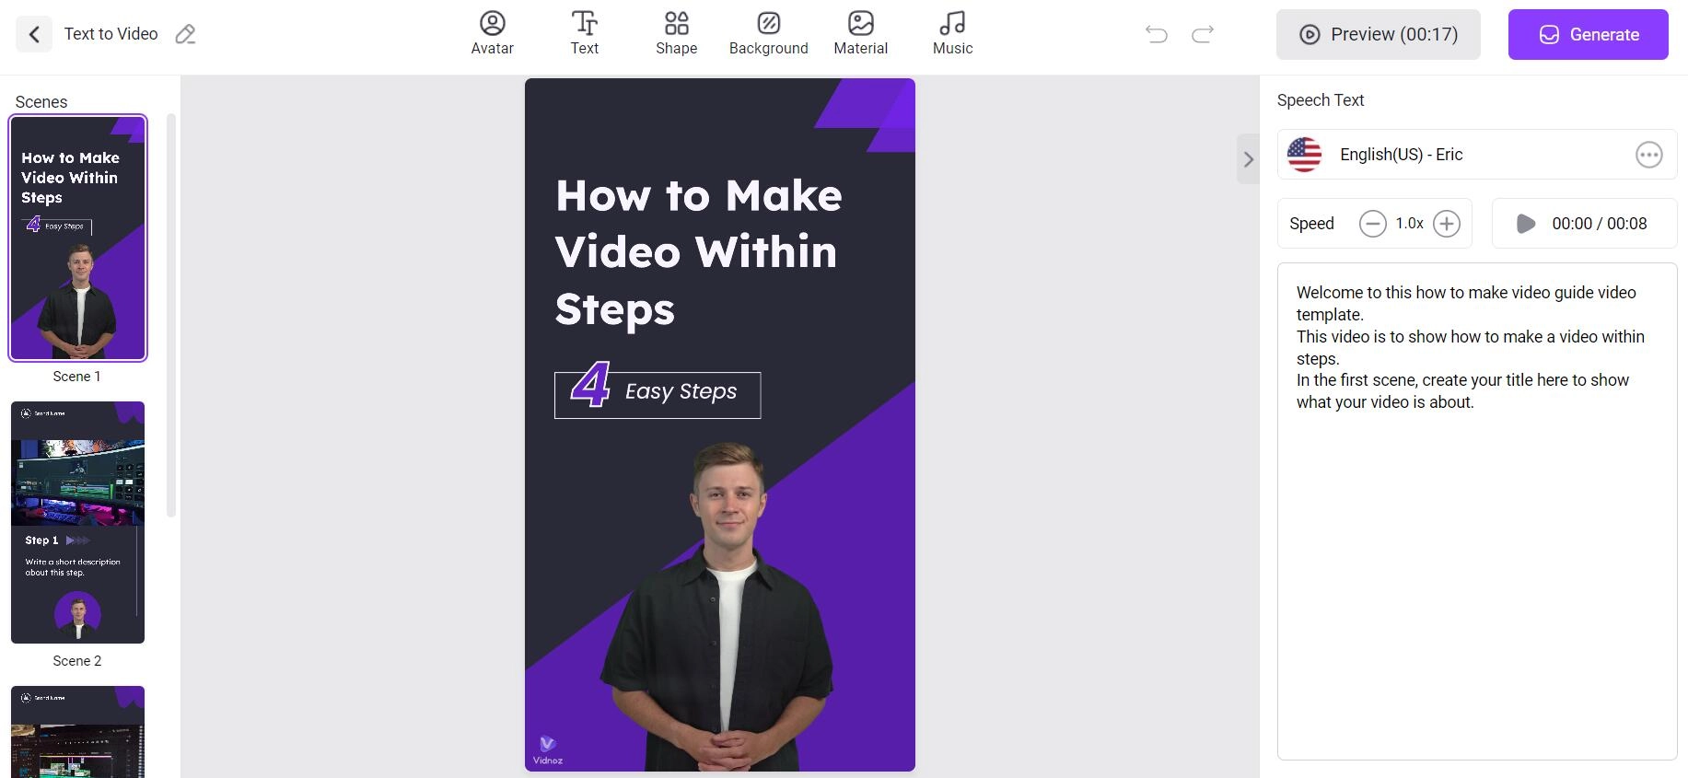
Task: Open the Avatar tool
Action: 492,34
